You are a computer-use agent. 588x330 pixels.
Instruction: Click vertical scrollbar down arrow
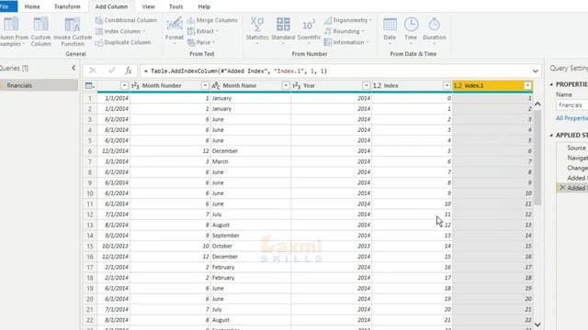coord(537,324)
